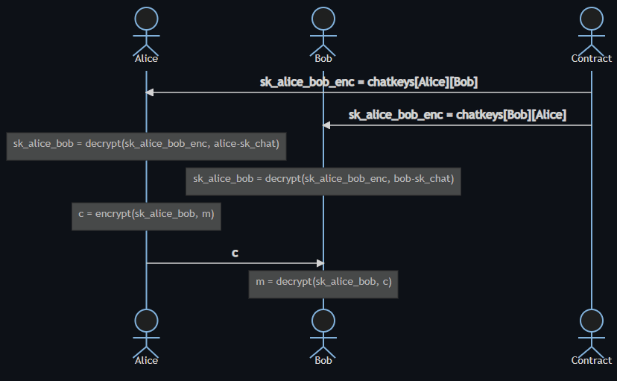Click the top Bob actor figure
This screenshot has height=381, width=617.
point(323,28)
